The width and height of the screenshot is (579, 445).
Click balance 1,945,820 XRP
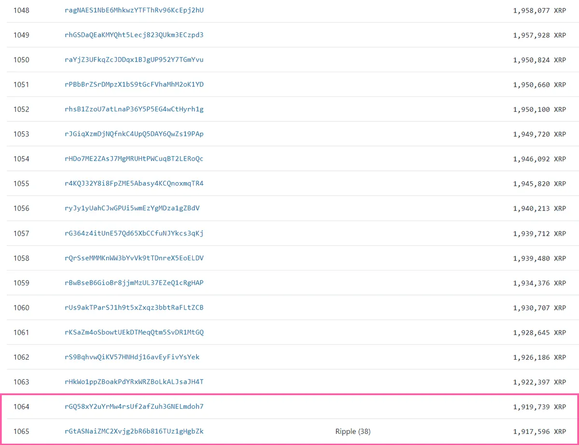(539, 184)
